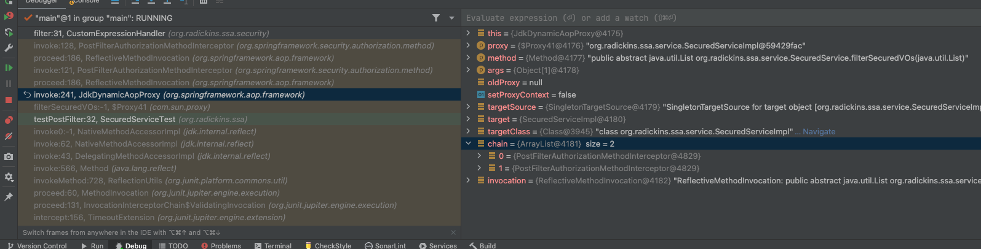Screen dimensions: 981x249
Task: Click the Rerun Failed Tests icon
Action: [9, 16]
